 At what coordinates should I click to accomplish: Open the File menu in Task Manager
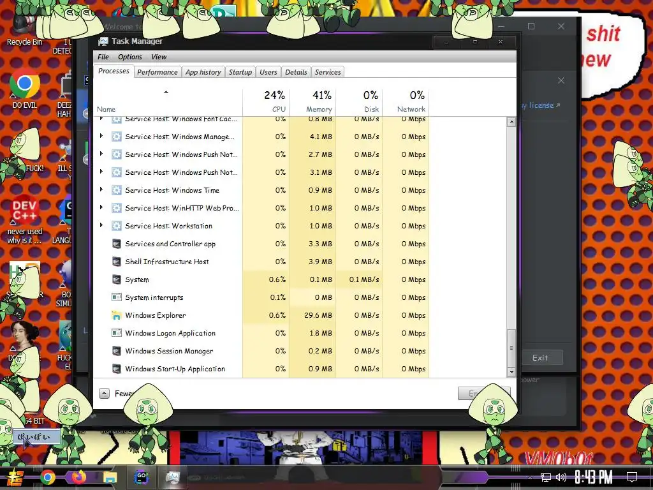pos(103,57)
